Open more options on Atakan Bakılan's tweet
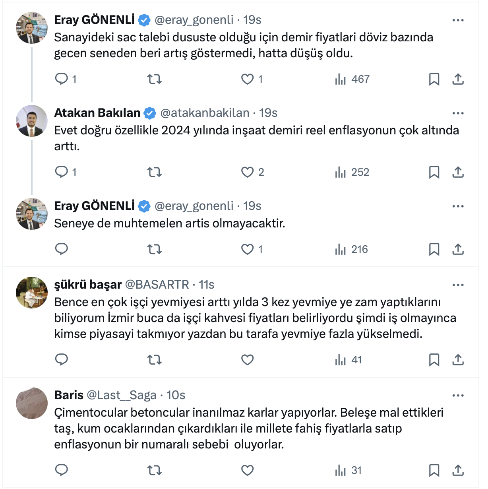The image size is (488, 489). coord(458,113)
